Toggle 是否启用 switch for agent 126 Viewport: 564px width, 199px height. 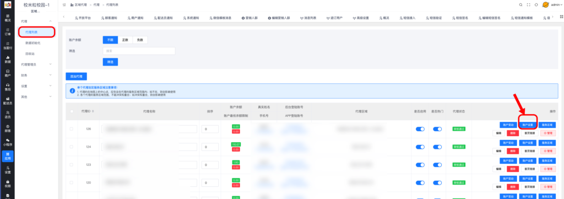tap(420, 129)
